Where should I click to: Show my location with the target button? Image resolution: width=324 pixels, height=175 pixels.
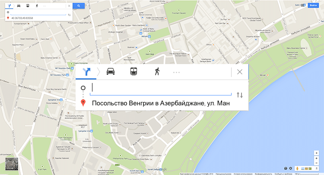tap(316, 153)
